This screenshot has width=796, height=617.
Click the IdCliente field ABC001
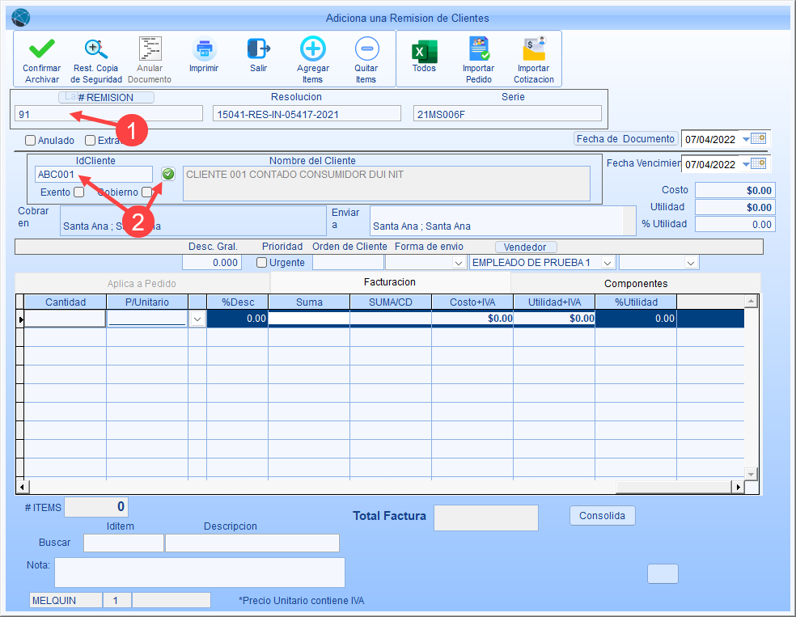pyautogui.click(x=93, y=175)
